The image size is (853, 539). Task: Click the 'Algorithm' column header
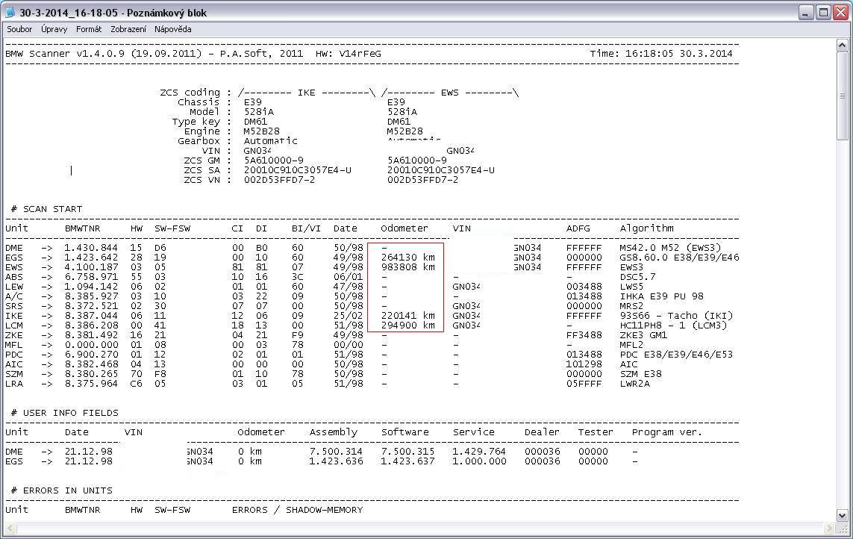coord(646,228)
